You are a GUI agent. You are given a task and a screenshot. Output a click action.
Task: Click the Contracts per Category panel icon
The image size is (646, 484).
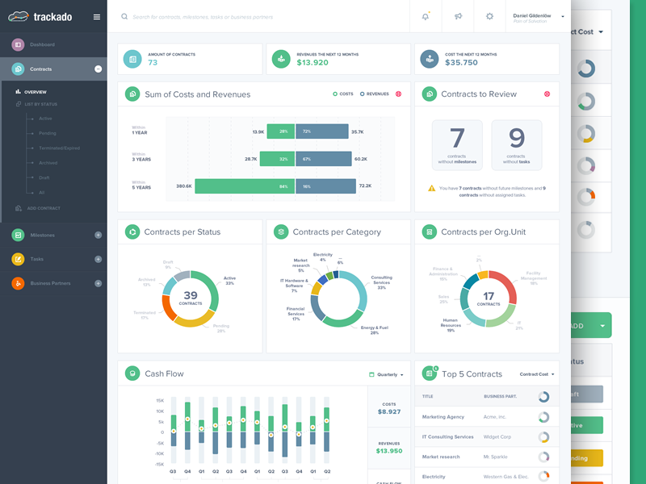(281, 232)
